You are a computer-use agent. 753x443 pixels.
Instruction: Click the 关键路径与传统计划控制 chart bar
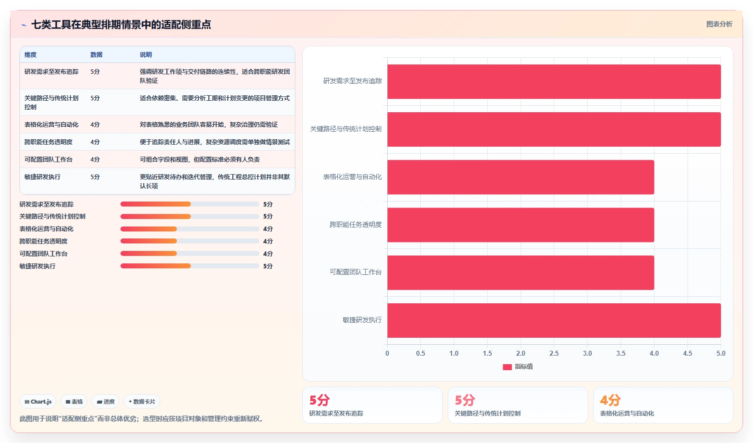point(554,129)
